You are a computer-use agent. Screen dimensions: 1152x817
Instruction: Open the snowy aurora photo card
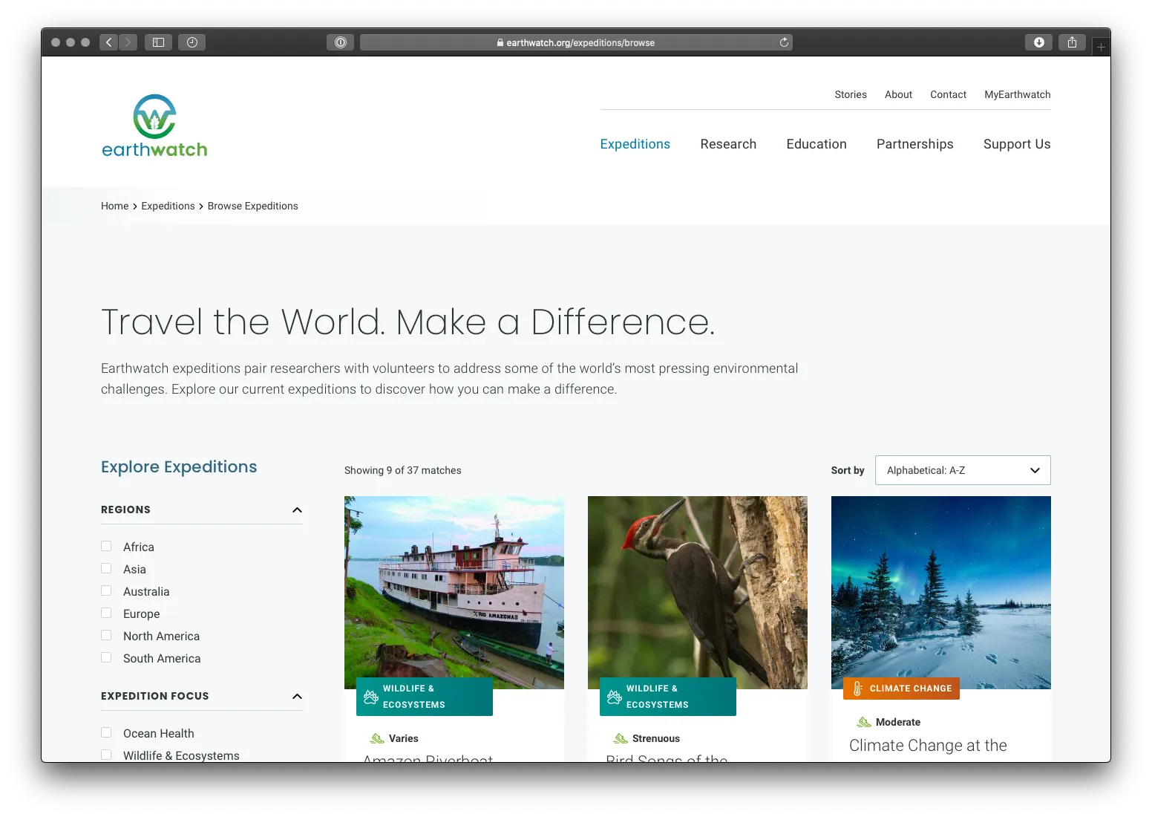coord(941,593)
